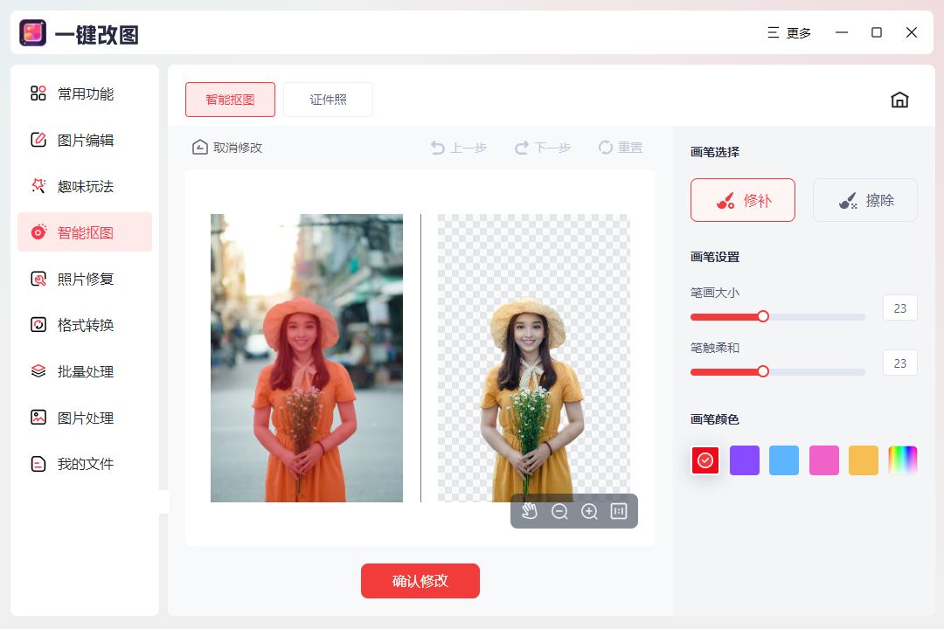Click the 一键改图 app logo
944x629 pixels.
tap(32, 32)
